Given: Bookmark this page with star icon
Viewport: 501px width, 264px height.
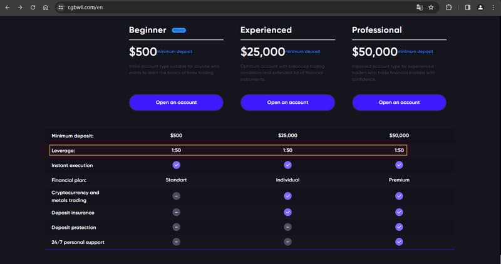Looking at the screenshot, I should pyautogui.click(x=431, y=8).
